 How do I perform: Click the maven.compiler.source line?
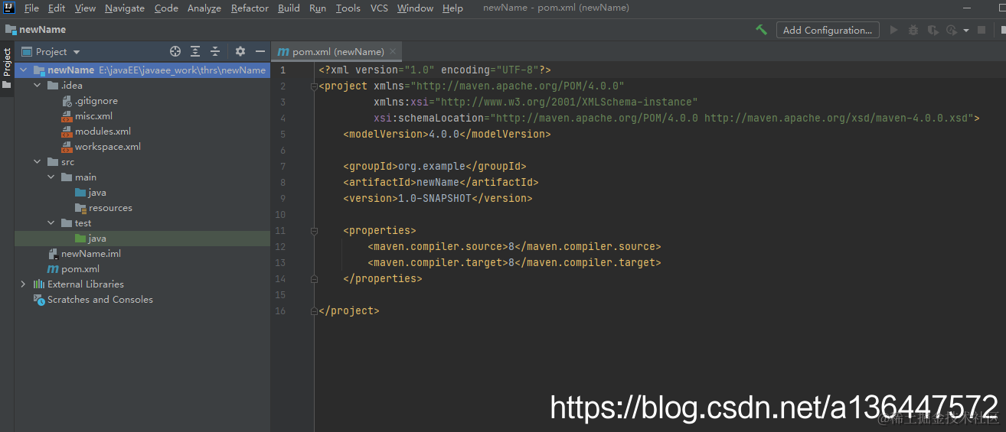tap(514, 246)
